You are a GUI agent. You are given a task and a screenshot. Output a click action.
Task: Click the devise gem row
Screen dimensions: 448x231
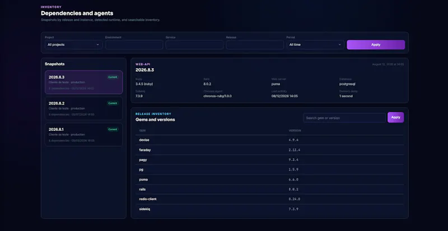coord(269,140)
